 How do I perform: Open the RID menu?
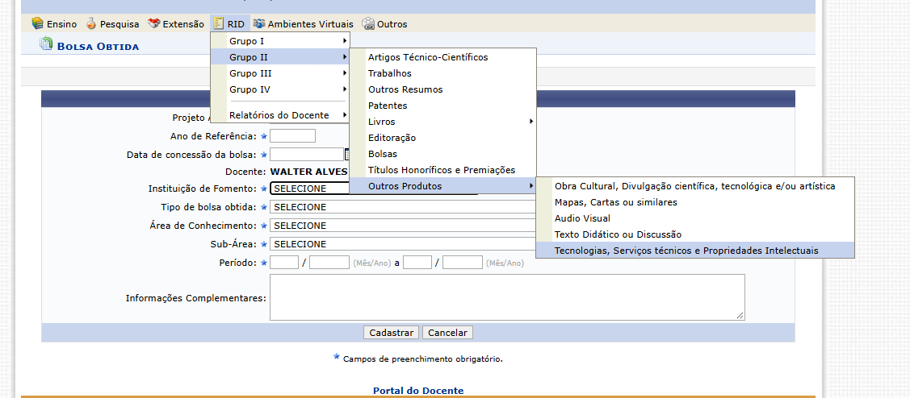(229, 23)
